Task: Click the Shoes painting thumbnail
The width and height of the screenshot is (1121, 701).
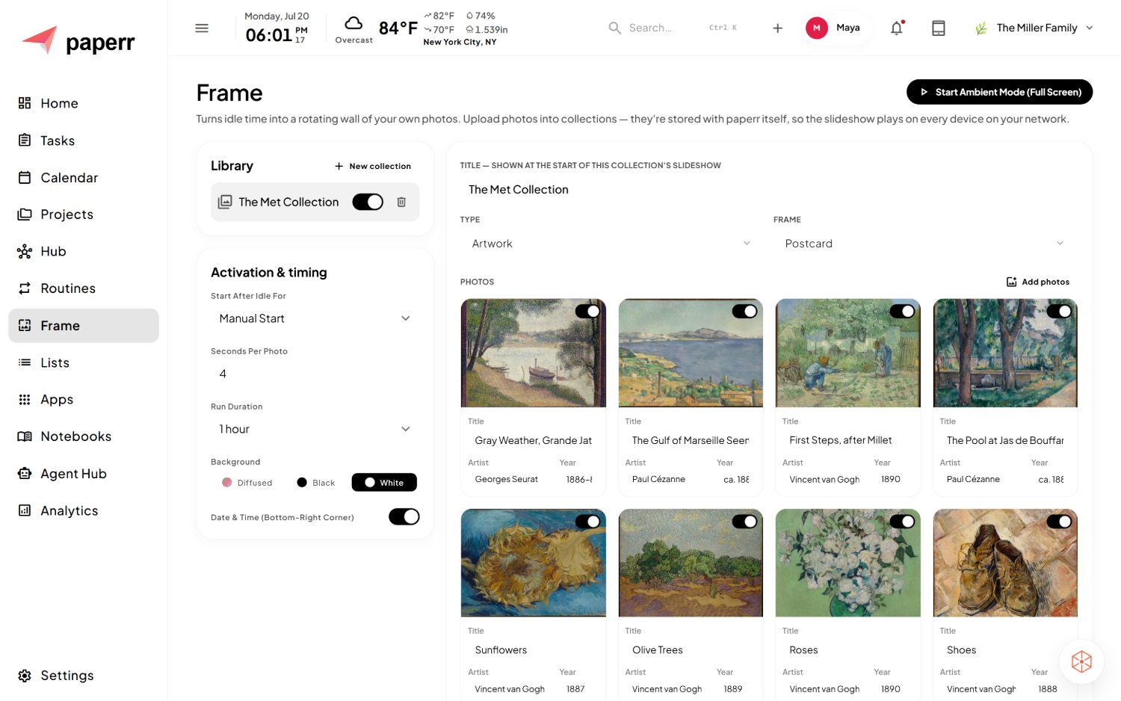Action: tap(1005, 563)
